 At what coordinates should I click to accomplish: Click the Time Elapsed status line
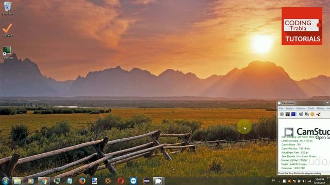(x=299, y=156)
